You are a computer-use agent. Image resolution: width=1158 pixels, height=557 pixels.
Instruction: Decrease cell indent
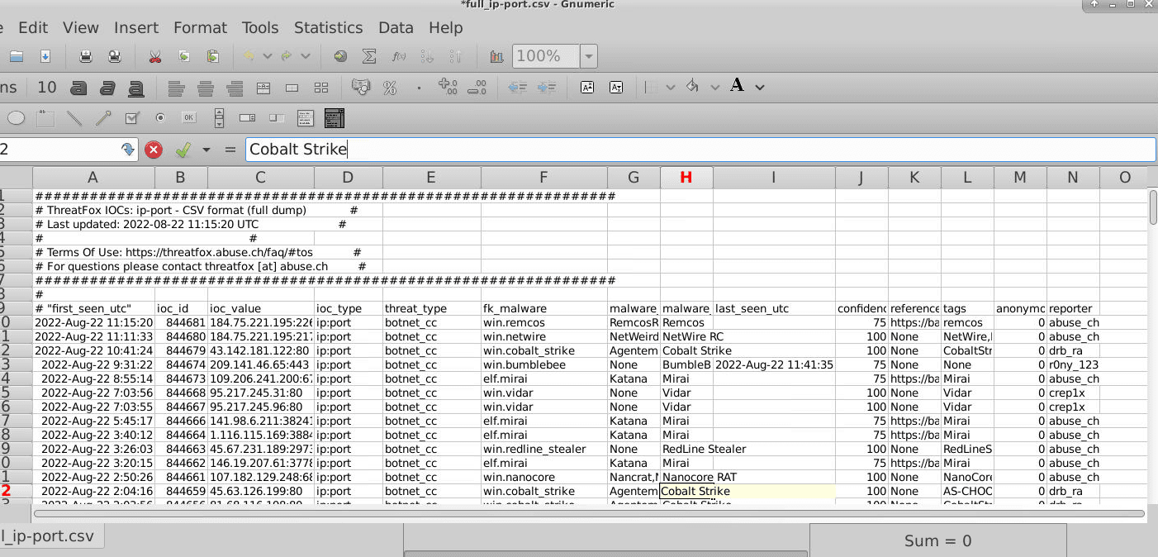[x=517, y=87]
